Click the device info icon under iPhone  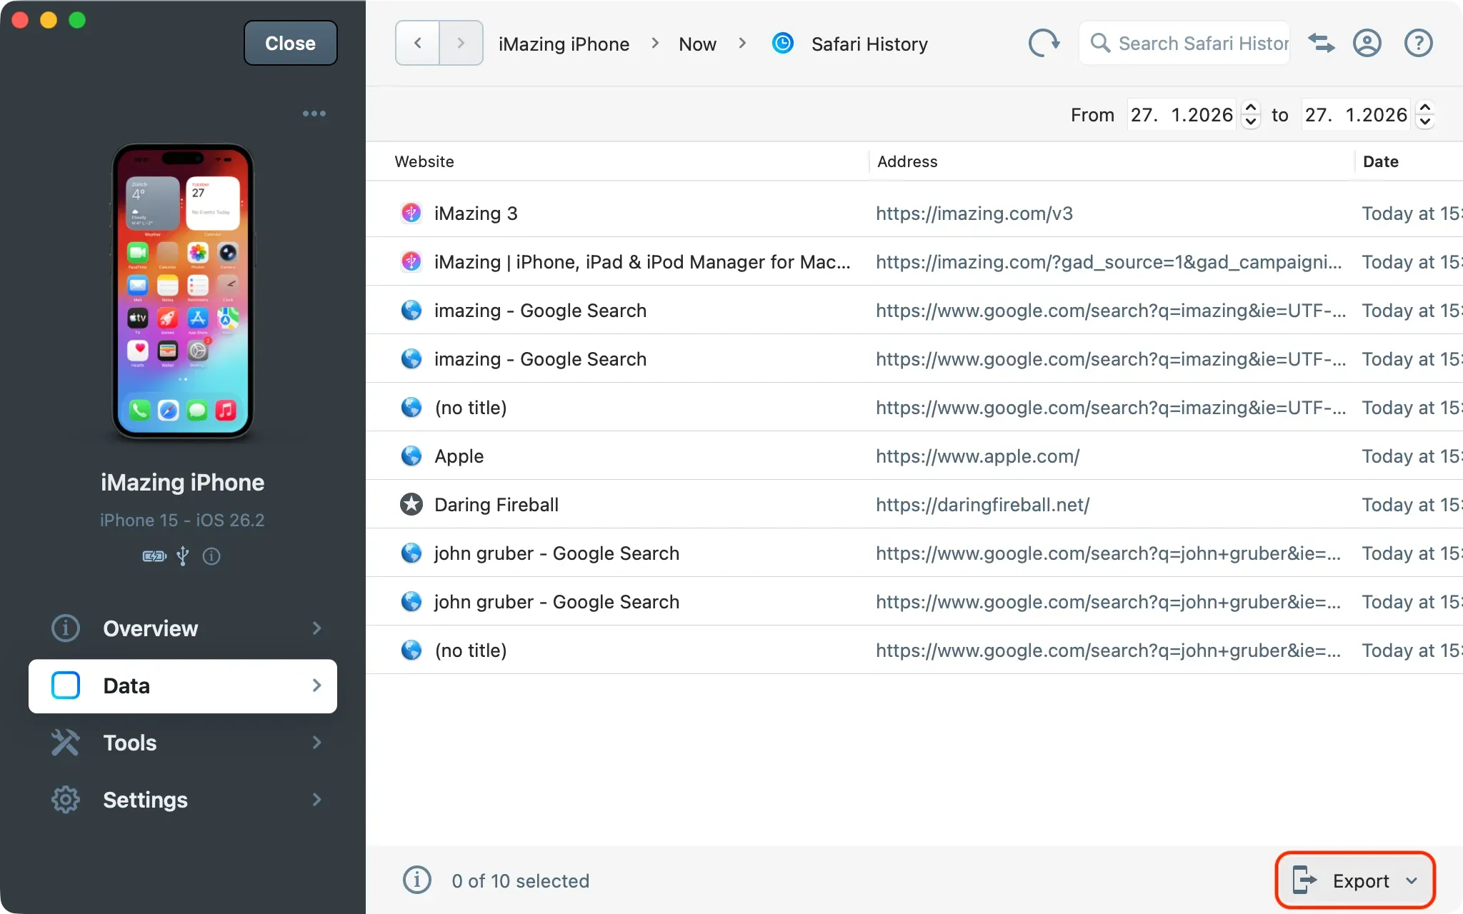(211, 556)
